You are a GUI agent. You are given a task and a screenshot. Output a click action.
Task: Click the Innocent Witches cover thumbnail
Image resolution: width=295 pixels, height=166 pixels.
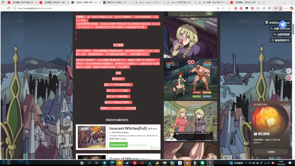[92, 137]
